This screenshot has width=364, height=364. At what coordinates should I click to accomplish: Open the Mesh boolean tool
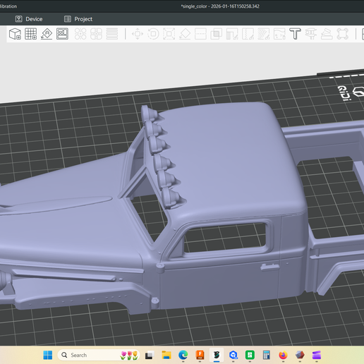coord(217,34)
